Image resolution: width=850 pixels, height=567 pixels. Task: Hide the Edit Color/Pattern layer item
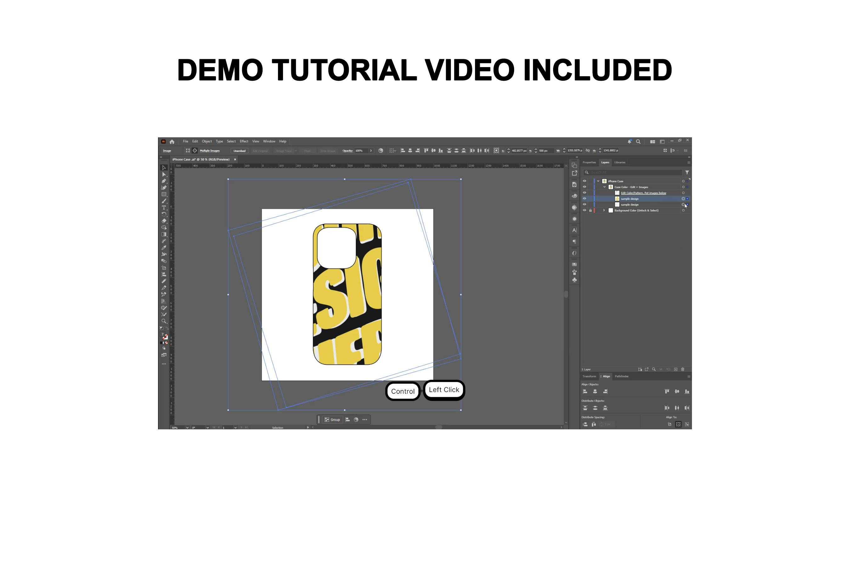click(584, 193)
